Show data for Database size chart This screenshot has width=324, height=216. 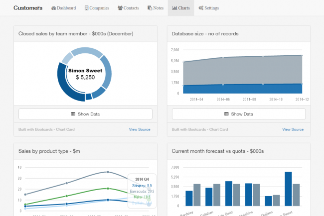click(239, 114)
